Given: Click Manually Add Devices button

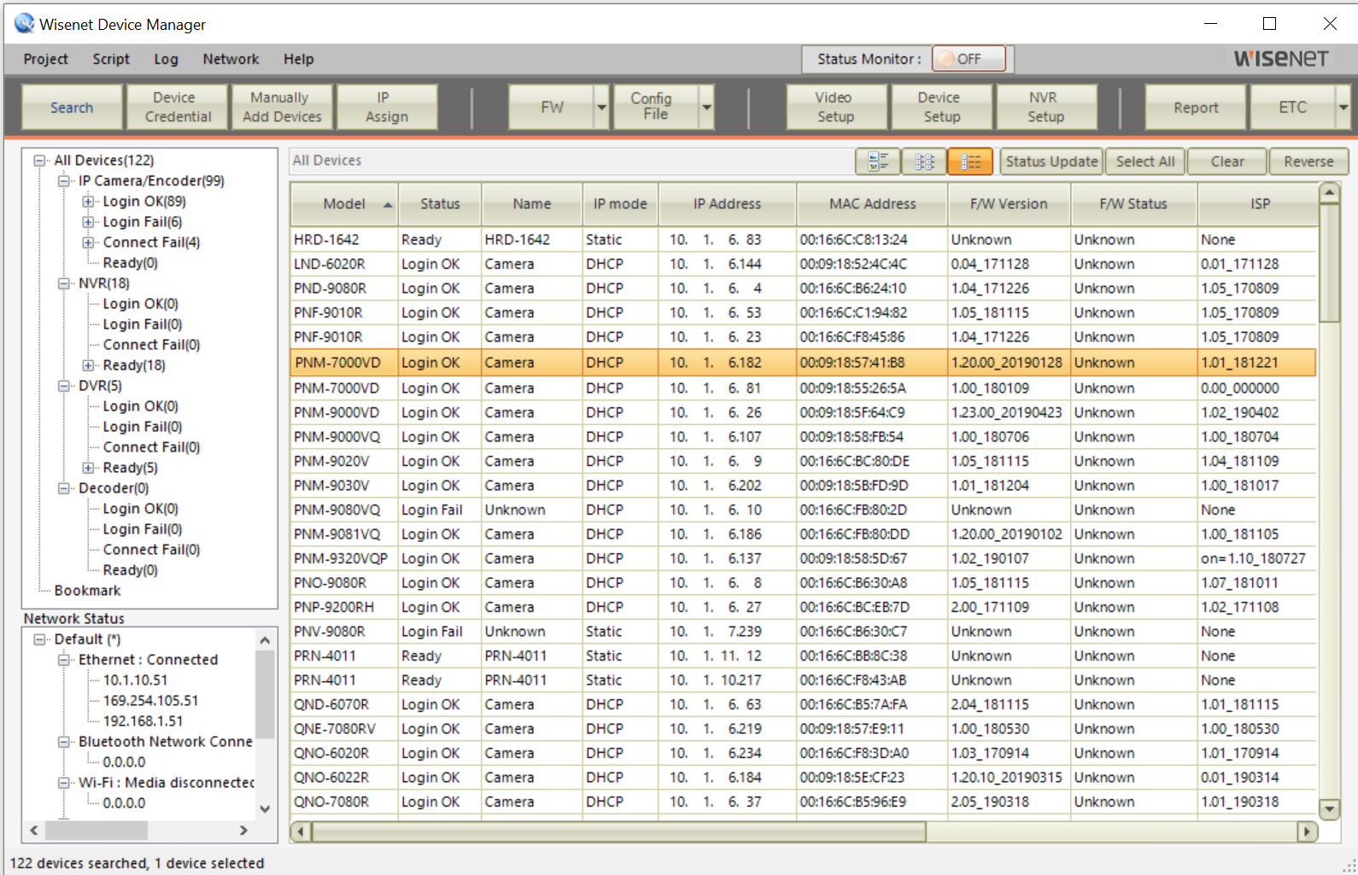Looking at the screenshot, I should point(282,108).
